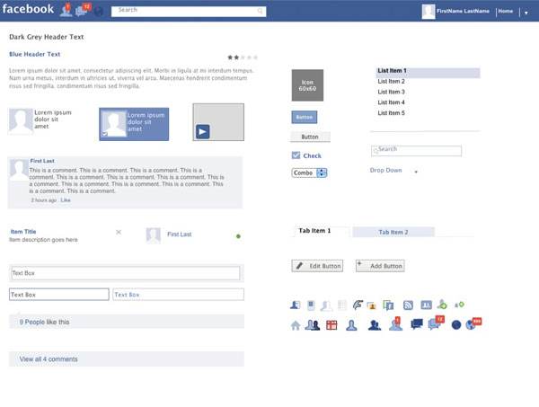This screenshot has width=539, height=407.
Task: Expand the Drop Down menu arrow
Action: [x=416, y=172]
